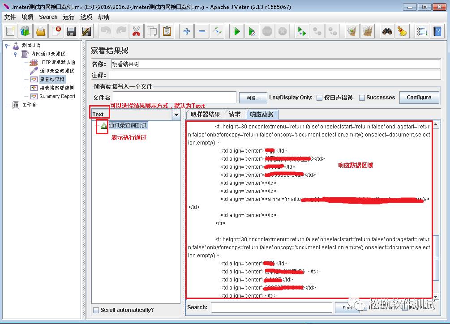
Task: Select 通讯录查询测试 result in results list
Action: pos(128,126)
